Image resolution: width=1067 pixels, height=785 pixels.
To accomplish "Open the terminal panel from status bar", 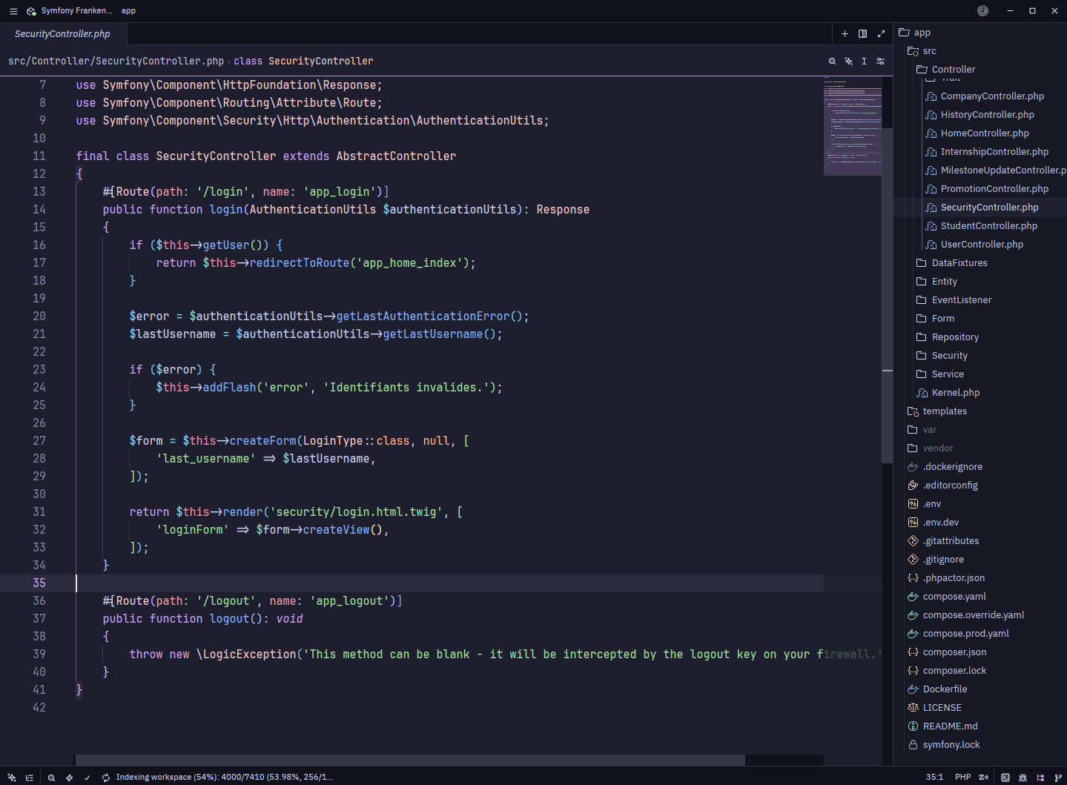I will pyautogui.click(x=1005, y=778).
